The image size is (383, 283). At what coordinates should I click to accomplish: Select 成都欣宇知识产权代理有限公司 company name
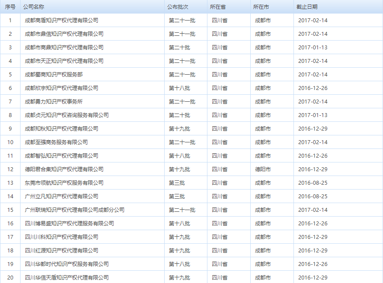point(61,88)
